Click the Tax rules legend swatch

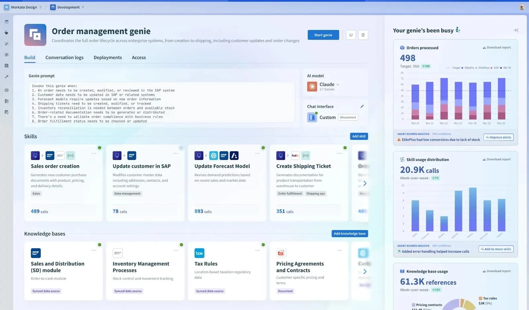pyautogui.click(x=480, y=298)
